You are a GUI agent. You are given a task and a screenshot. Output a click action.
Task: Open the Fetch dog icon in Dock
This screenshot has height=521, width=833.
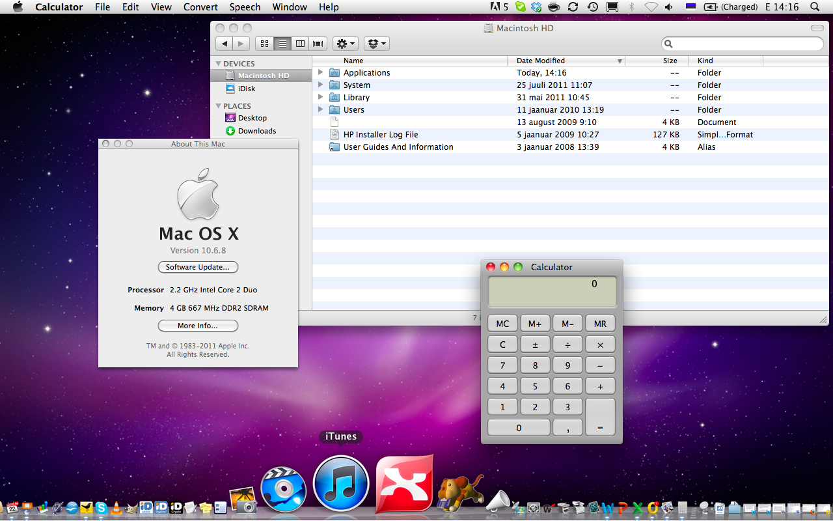[x=461, y=494]
